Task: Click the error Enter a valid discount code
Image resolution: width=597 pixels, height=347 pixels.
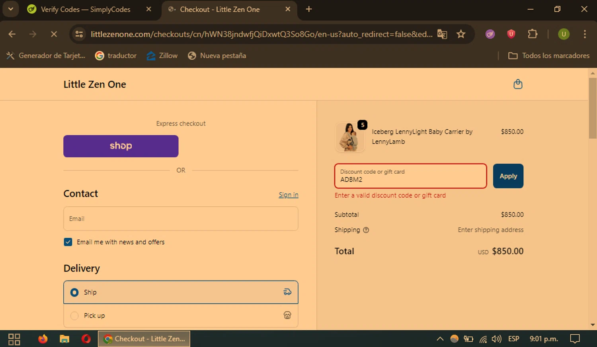Action: 390,196
